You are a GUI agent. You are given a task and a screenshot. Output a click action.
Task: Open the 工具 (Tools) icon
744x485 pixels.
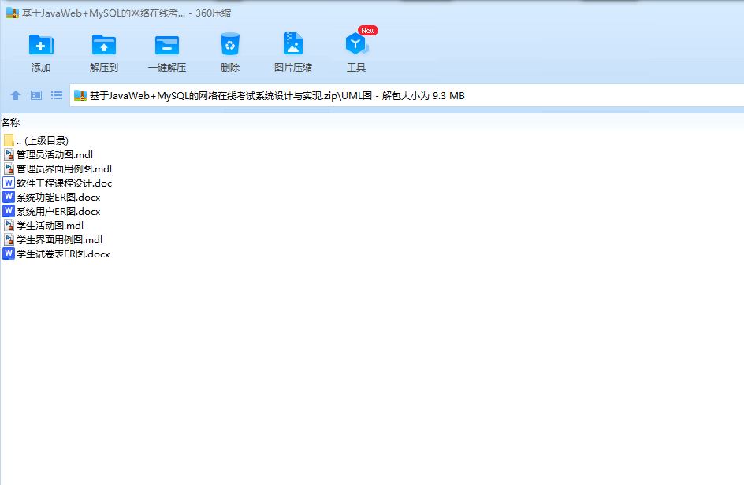click(356, 43)
